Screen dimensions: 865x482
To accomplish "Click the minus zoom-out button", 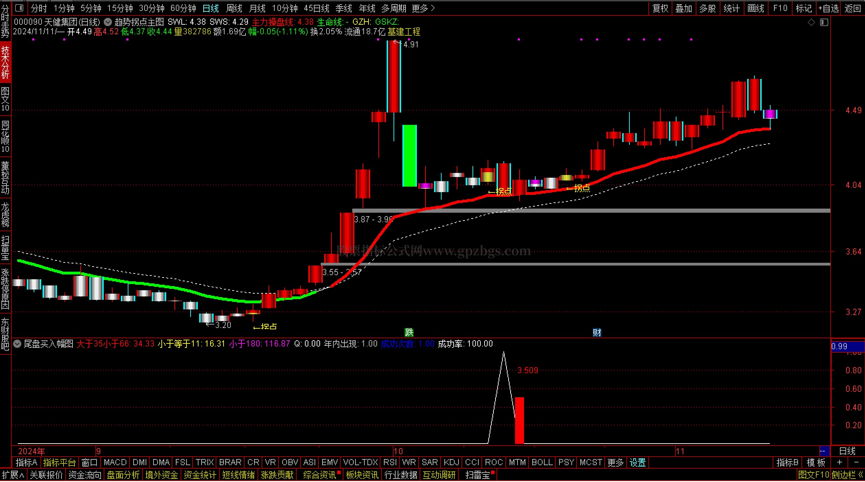I will click(x=856, y=462).
